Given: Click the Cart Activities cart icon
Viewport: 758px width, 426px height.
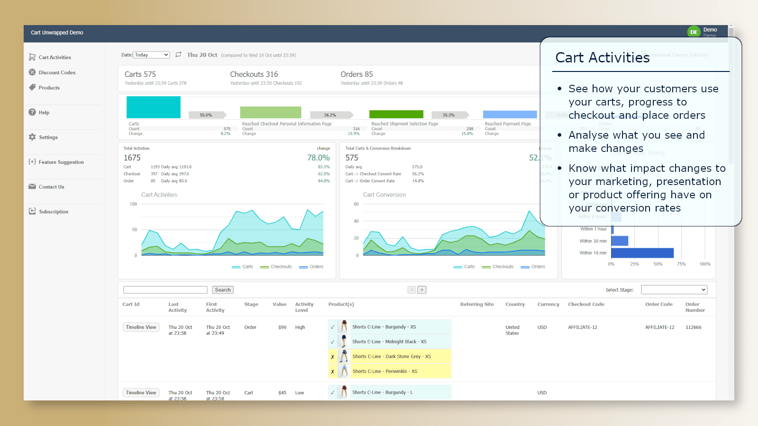Looking at the screenshot, I should tap(32, 57).
